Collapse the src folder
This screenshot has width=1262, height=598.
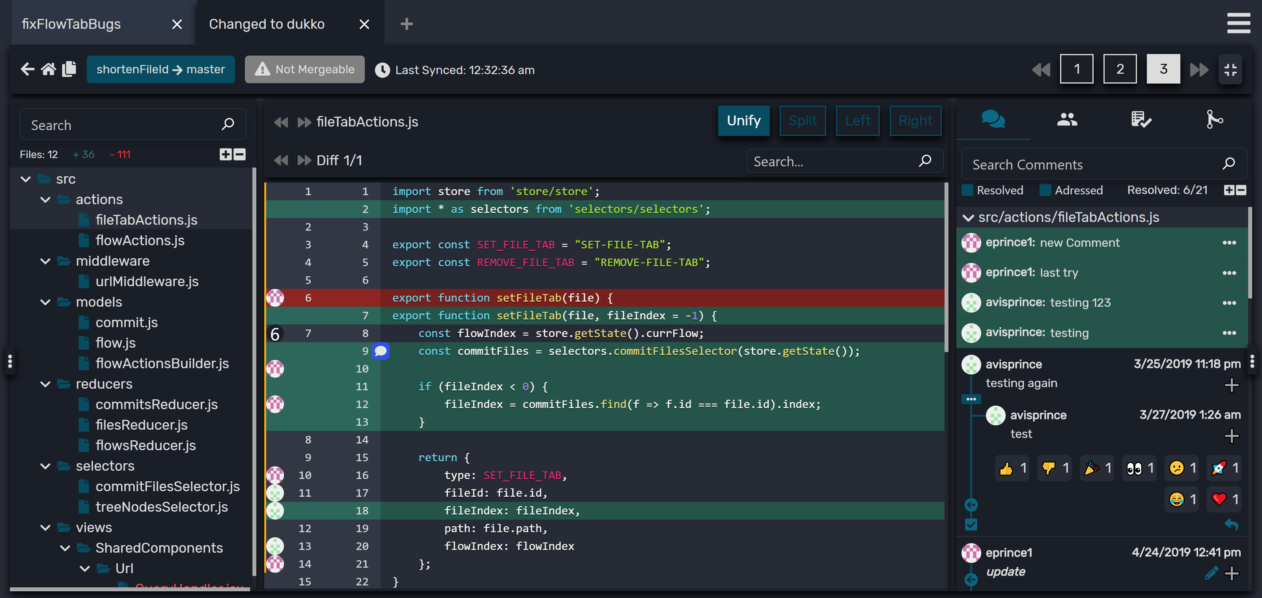coord(26,179)
